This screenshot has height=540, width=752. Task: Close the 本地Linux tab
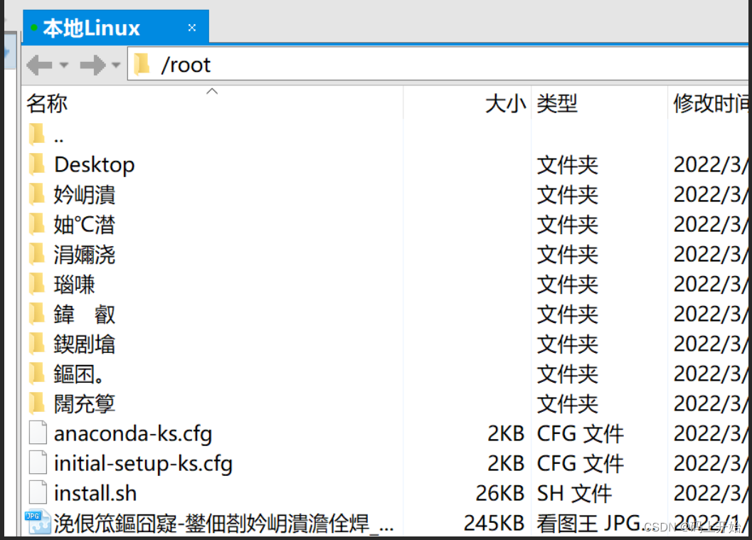pos(191,27)
